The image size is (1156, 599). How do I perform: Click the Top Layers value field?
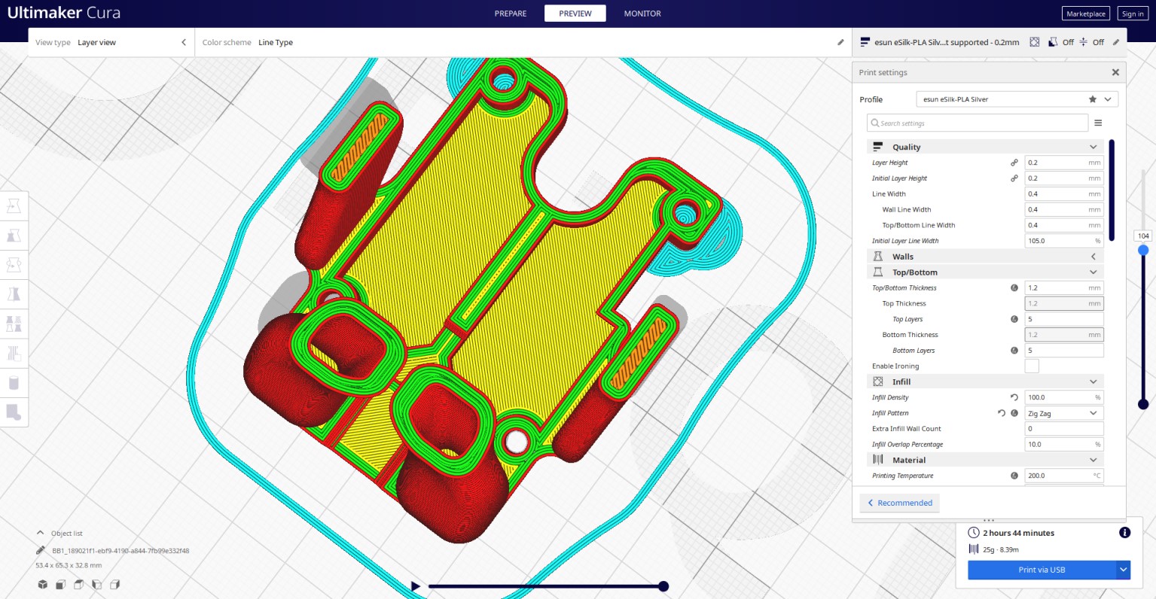point(1064,319)
